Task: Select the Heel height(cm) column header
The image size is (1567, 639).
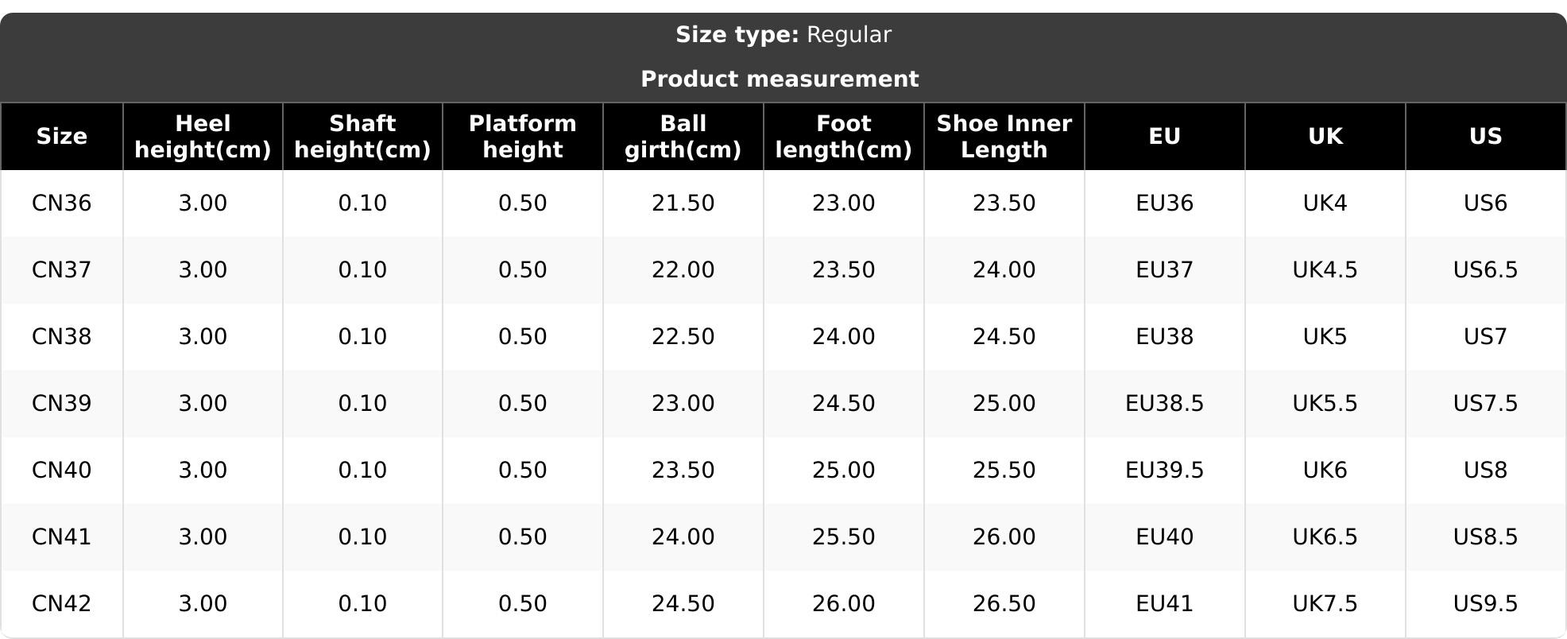Action: tap(203, 137)
